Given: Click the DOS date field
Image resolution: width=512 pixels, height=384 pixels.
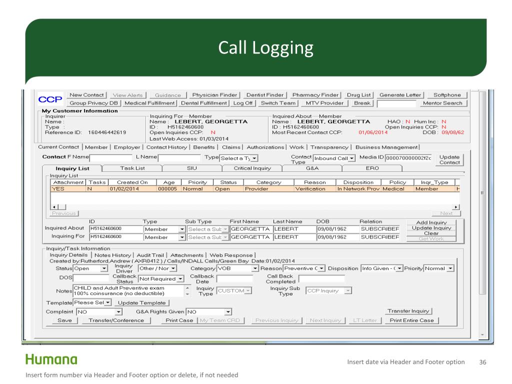Looking at the screenshot, I should click(x=91, y=278).
